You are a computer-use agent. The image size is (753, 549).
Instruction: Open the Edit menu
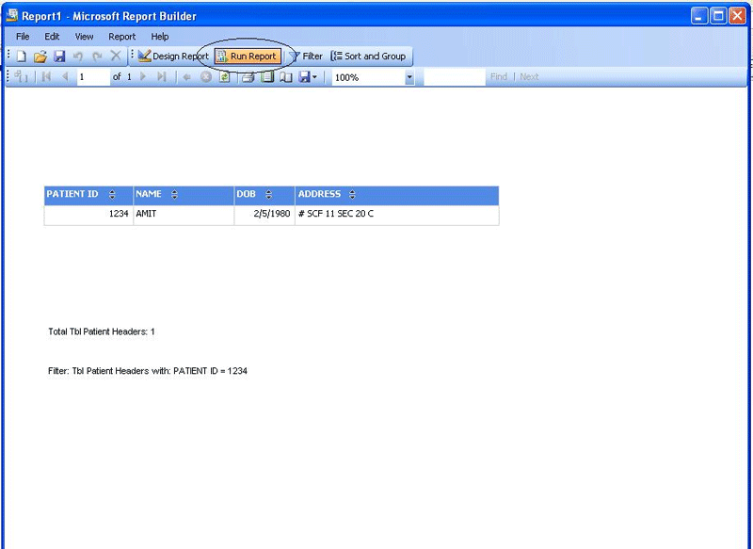[52, 37]
